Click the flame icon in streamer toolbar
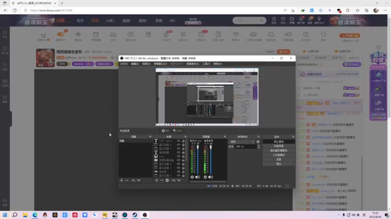 click(x=166, y=35)
